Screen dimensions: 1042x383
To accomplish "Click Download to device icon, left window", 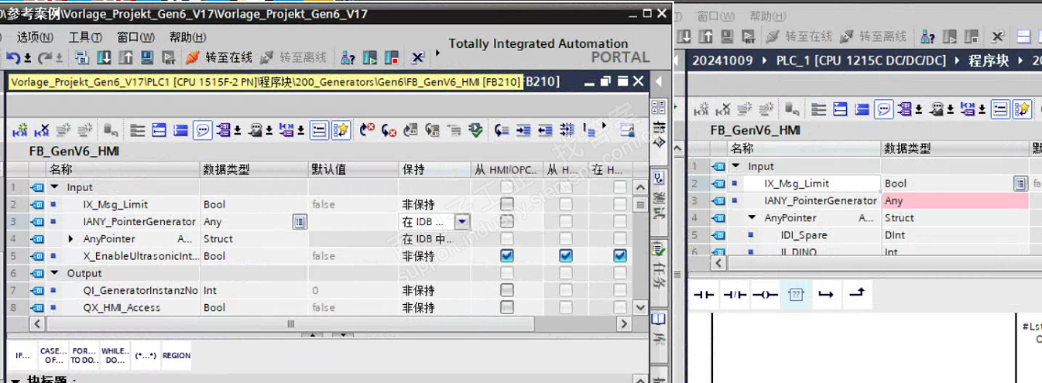I will pos(104,57).
